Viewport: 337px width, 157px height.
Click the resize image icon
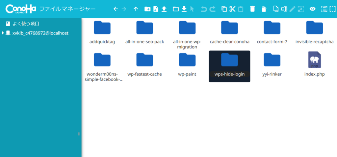click(301, 9)
